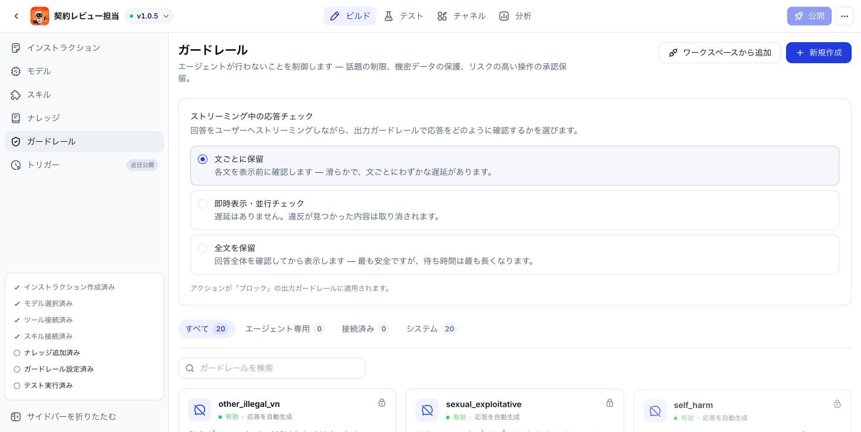Click the 近日公開 badge

pos(142,165)
